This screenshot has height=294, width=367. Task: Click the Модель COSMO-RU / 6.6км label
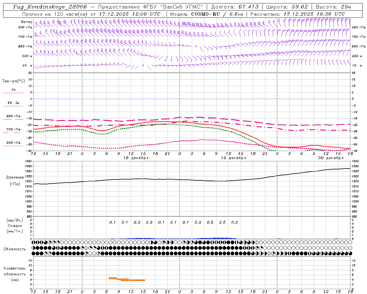206,14
